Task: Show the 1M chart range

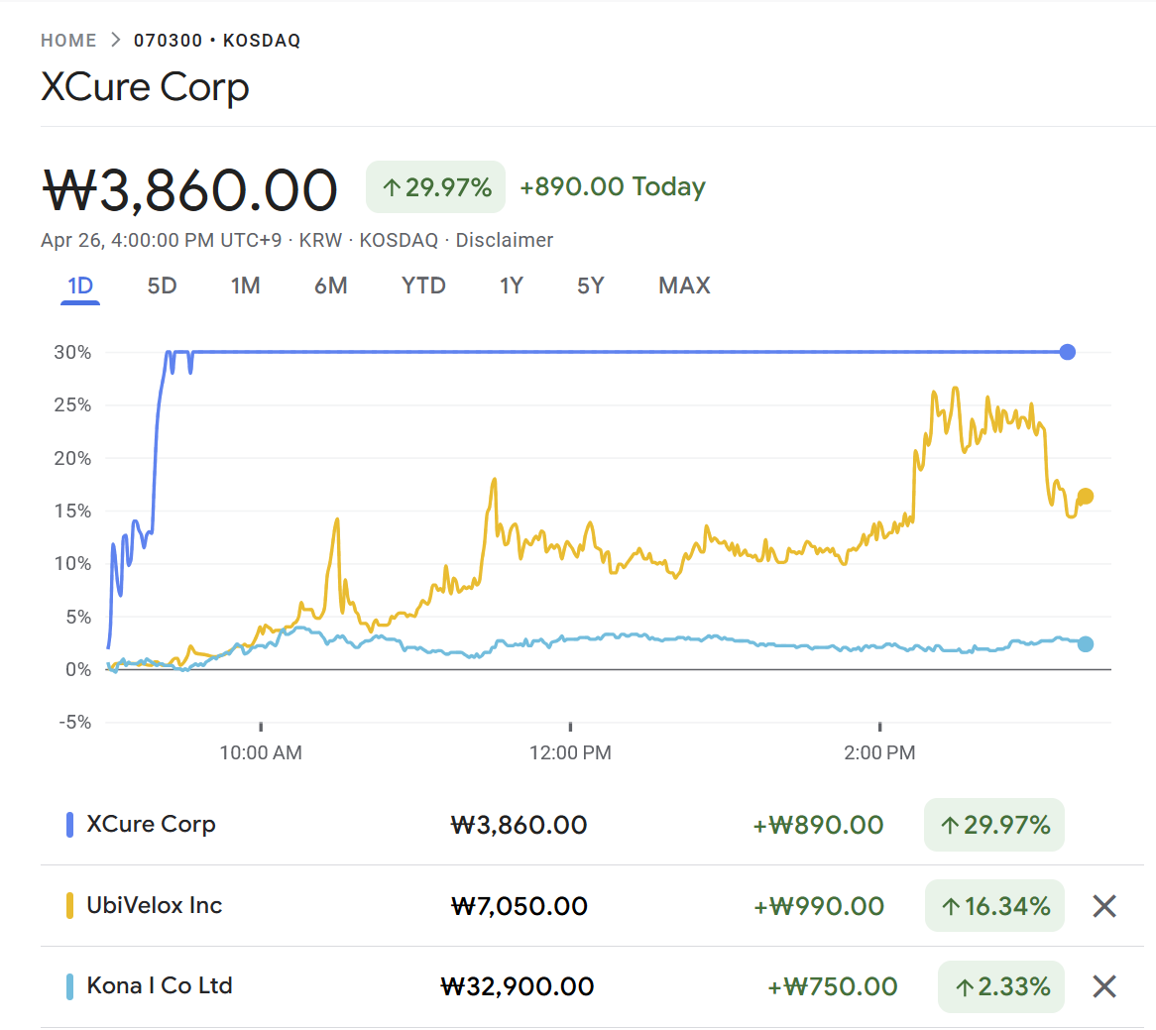Action: pos(245,286)
